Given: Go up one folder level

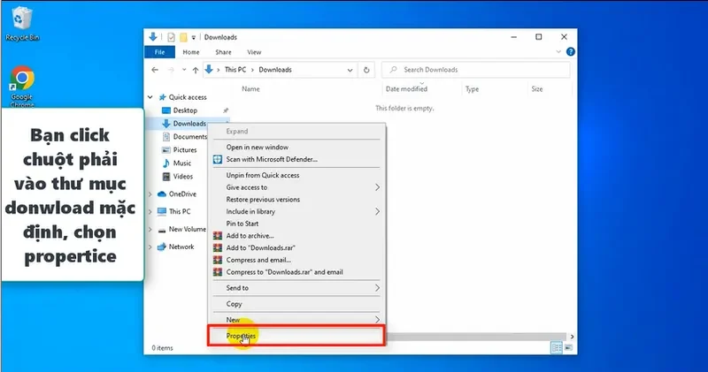Looking at the screenshot, I should pyautogui.click(x=196, y=70).
